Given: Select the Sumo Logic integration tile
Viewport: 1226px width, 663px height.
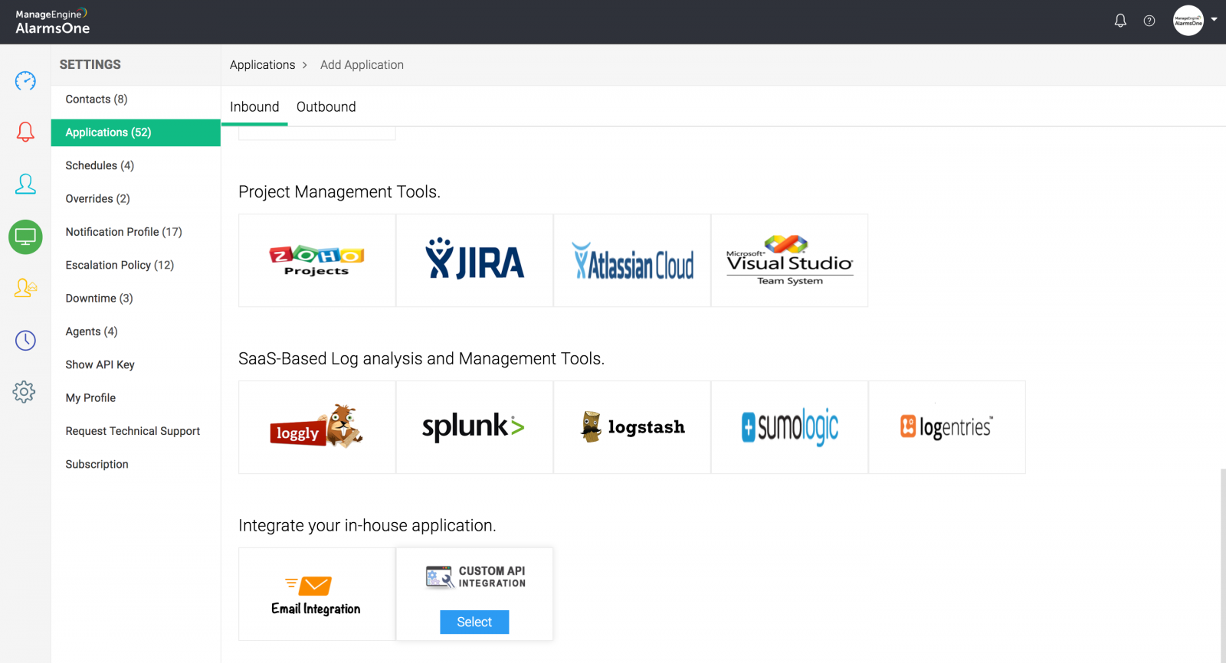Looking at the screenshot, I should click(x=790, y=427).
